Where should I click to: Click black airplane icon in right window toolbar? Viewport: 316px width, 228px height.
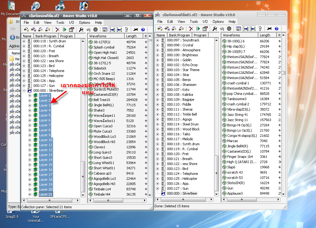(269, 29)
